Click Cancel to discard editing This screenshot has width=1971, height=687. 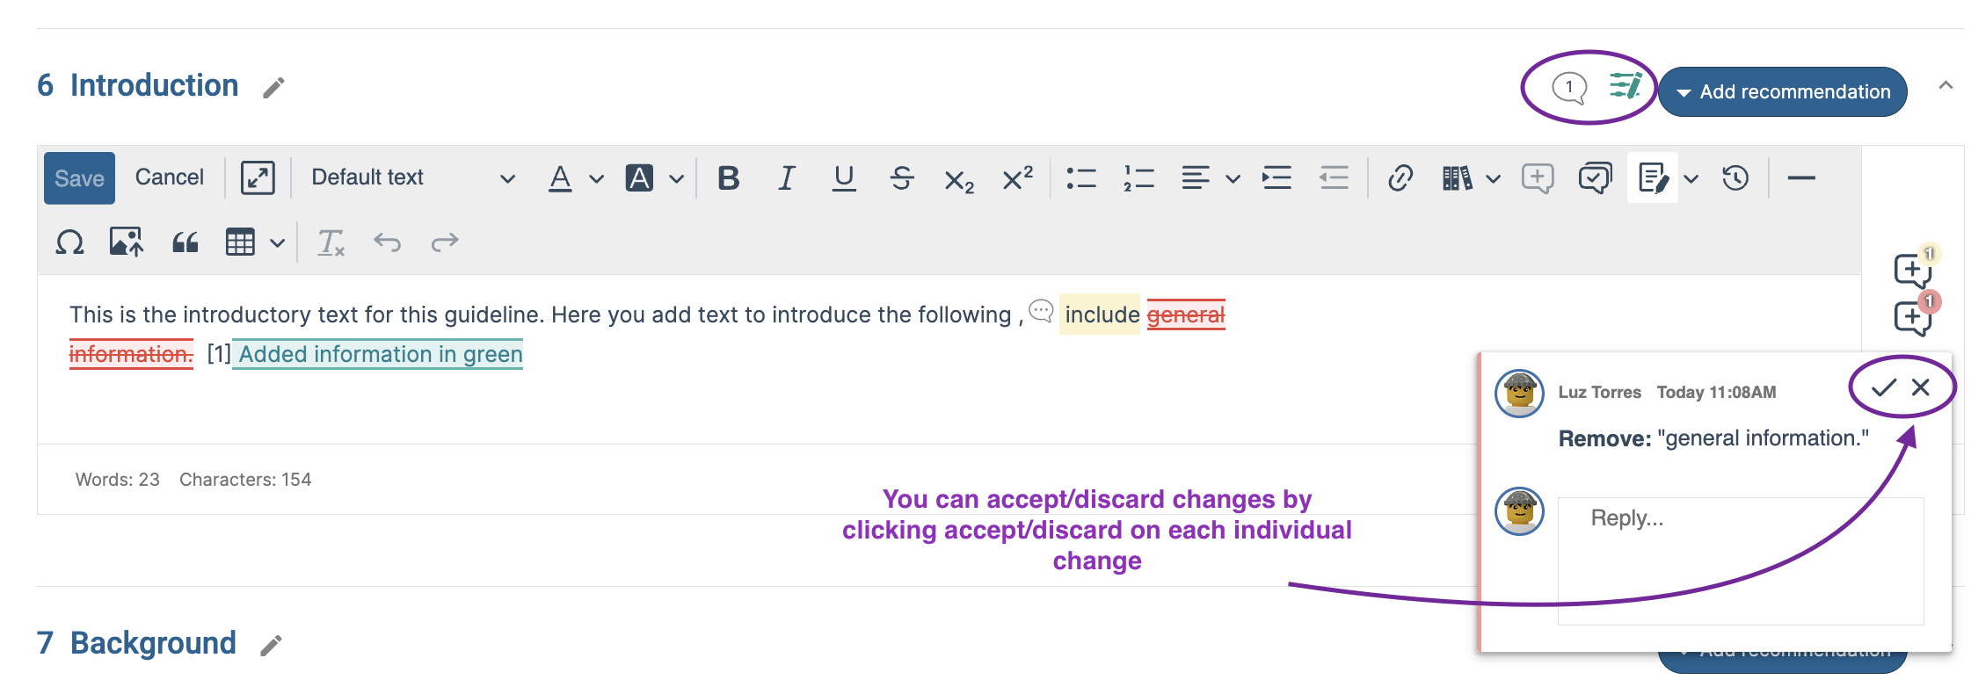pyautogui.click(x=170, y=177)
